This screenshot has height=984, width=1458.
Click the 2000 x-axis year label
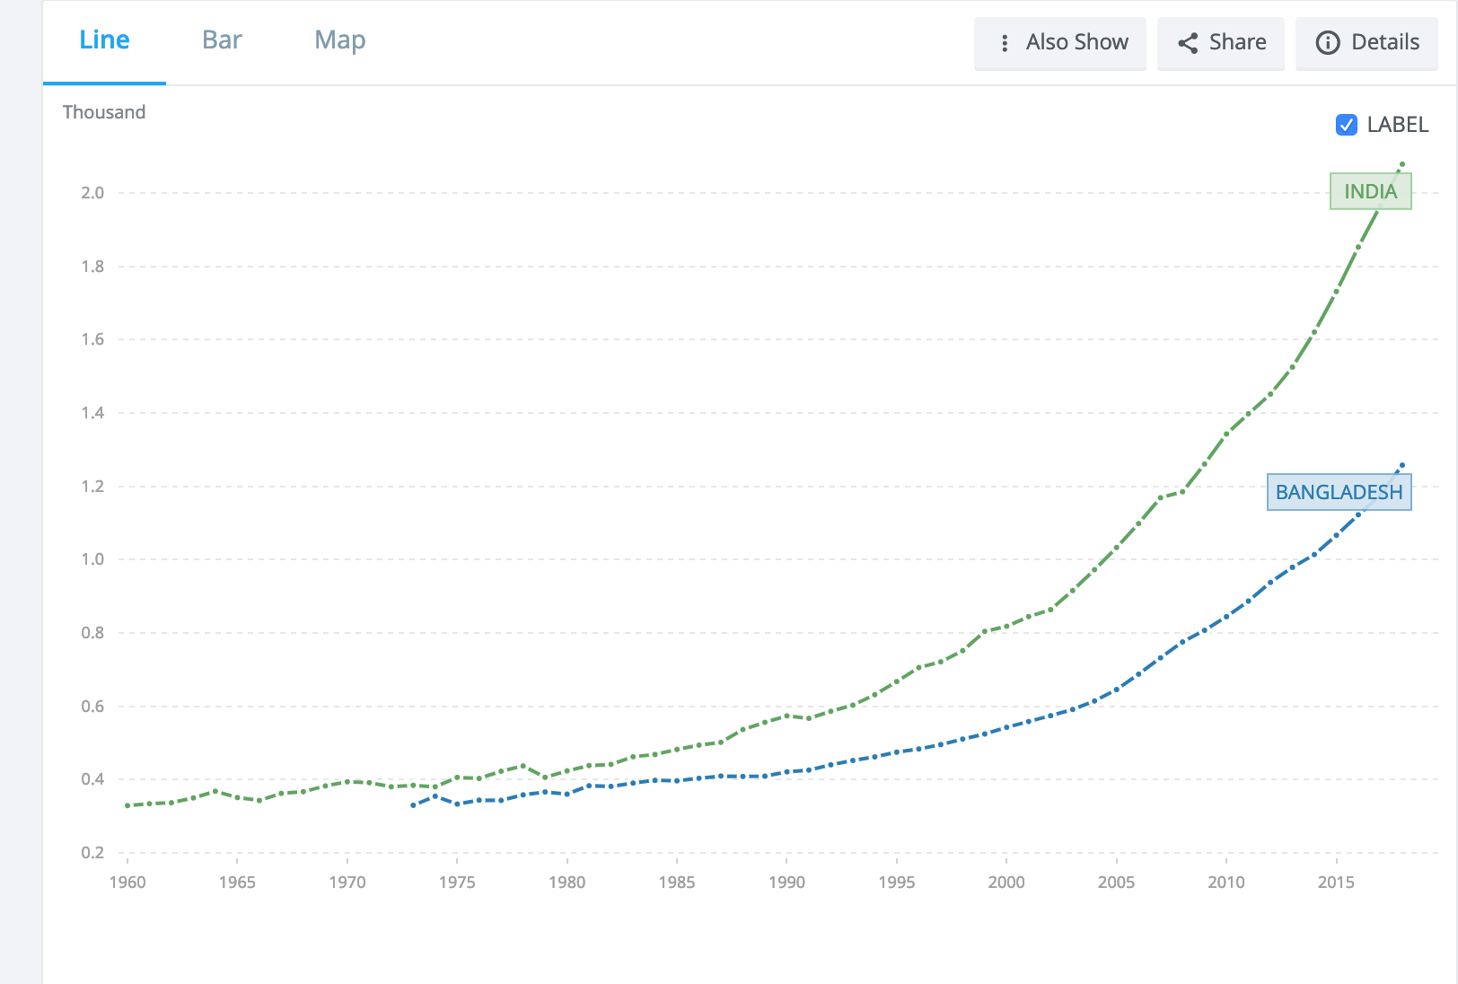(1006, 883)
